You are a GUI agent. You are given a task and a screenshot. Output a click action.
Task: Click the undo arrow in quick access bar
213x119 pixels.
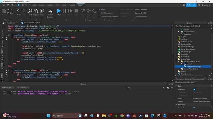[26, 5]
